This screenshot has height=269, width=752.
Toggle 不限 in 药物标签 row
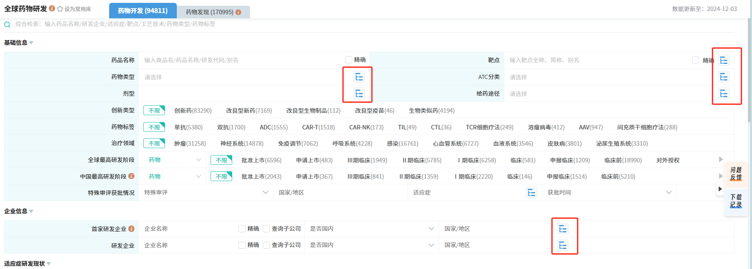(154, 127)
